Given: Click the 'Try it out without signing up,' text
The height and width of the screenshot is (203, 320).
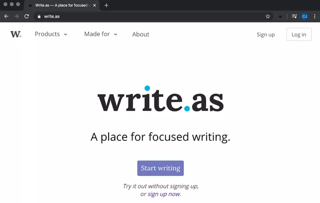Looking at the screenshot, I should pyautogui.click(x=160, y=186).
